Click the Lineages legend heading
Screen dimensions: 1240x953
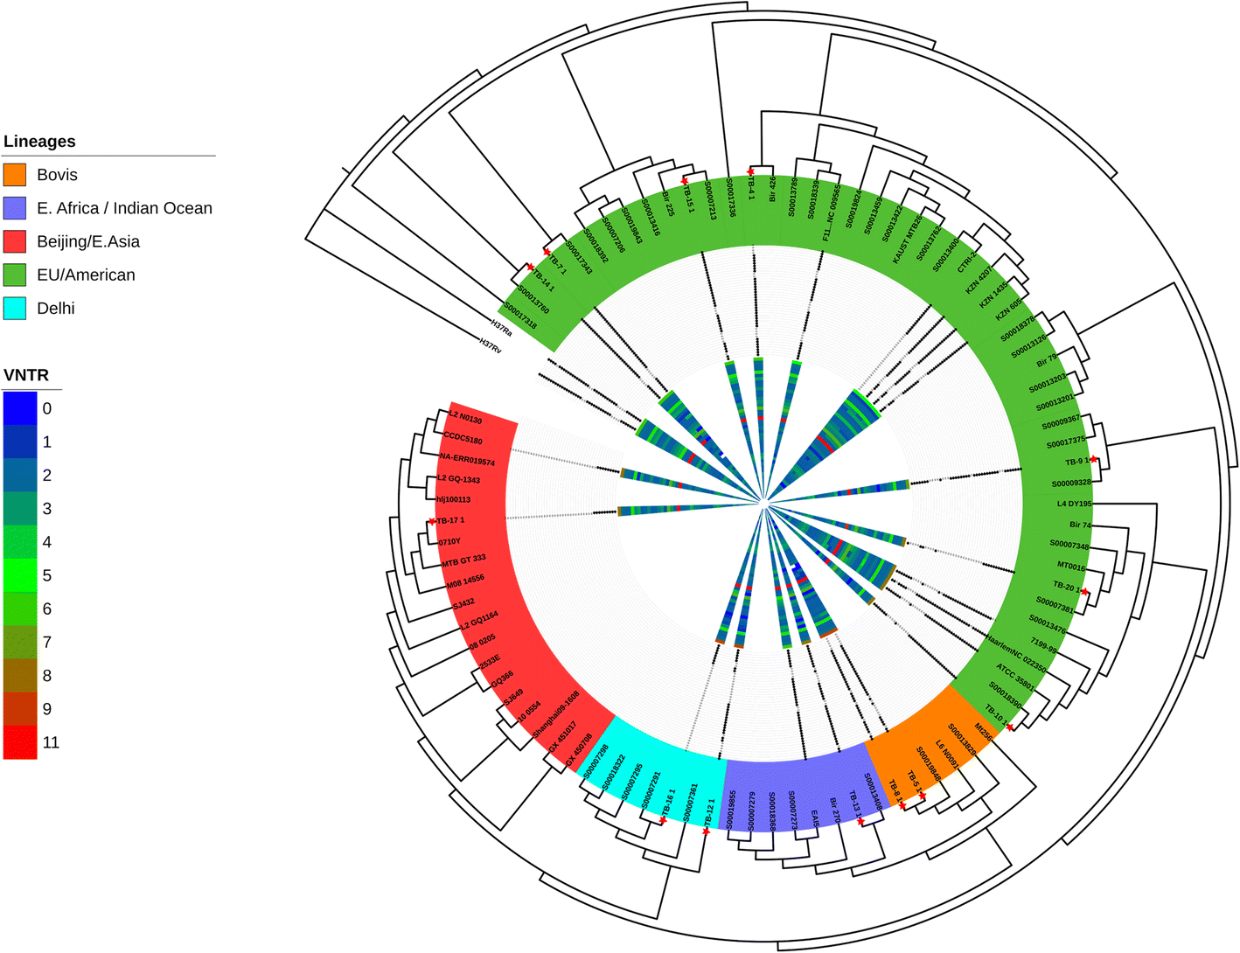coord(39,142)
